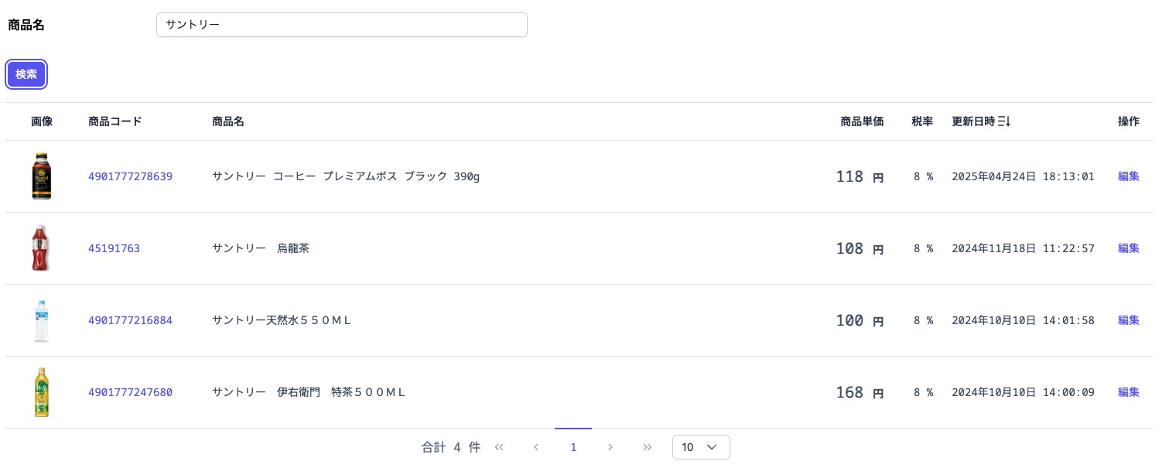The image size is (1169, 468).
Task: Open product code 4901777278639
Action: click(130, 176)
